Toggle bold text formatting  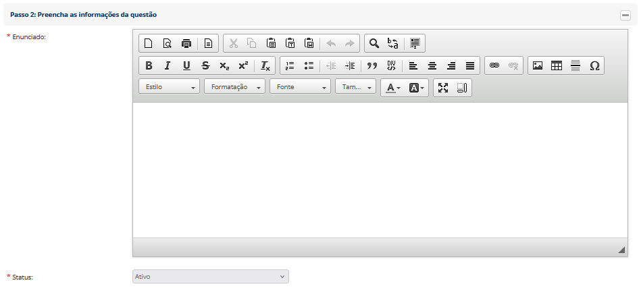coord(149,65)
